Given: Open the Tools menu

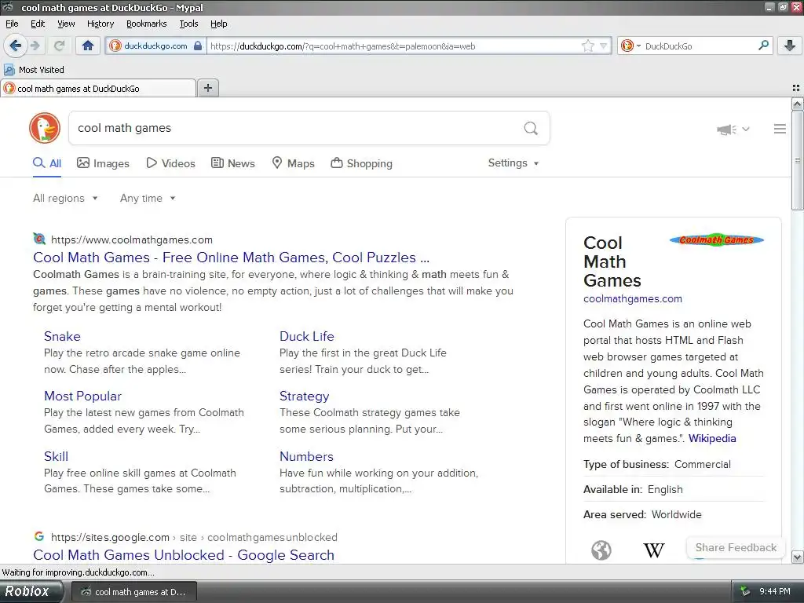Looking at the screenshot, I should tap(188, 24).
